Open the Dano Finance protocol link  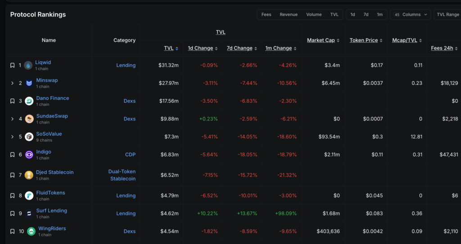pyautogui.click(x=53, y=98)
